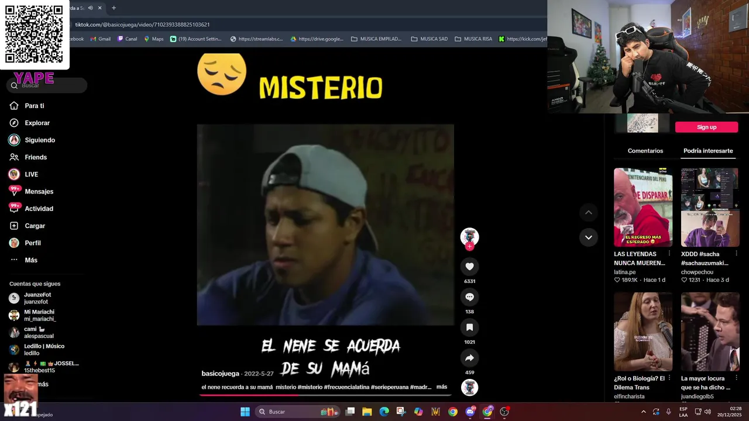Open the MUSICA EMPILAD... bookmark folder
Image resolution: width=749 pixels, height=421 pixels.
[376, 39]
